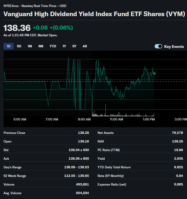Click the Net Assets value 76.27B
The image size is (187, 199).
(x=178, y=133)
